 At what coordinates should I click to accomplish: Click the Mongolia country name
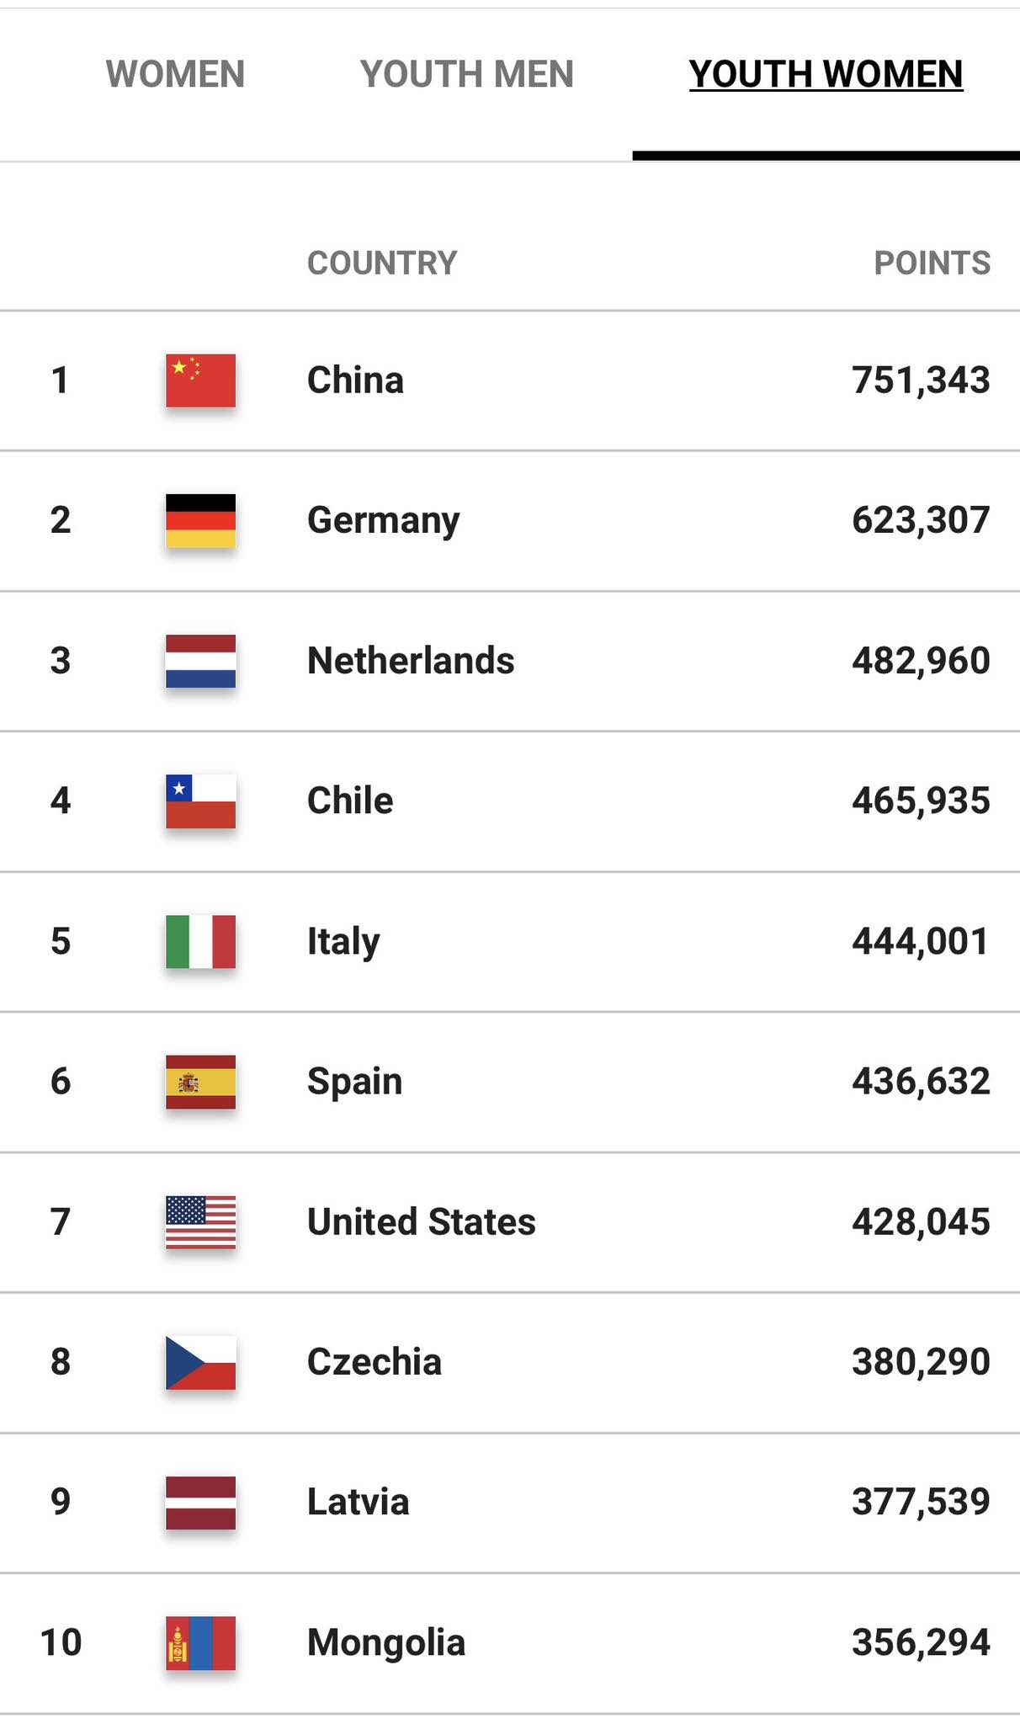point(385,1642)
